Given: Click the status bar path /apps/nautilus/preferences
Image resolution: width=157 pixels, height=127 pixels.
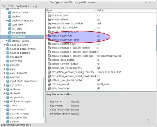Looking at the screenshot, I should pos(16,125).
